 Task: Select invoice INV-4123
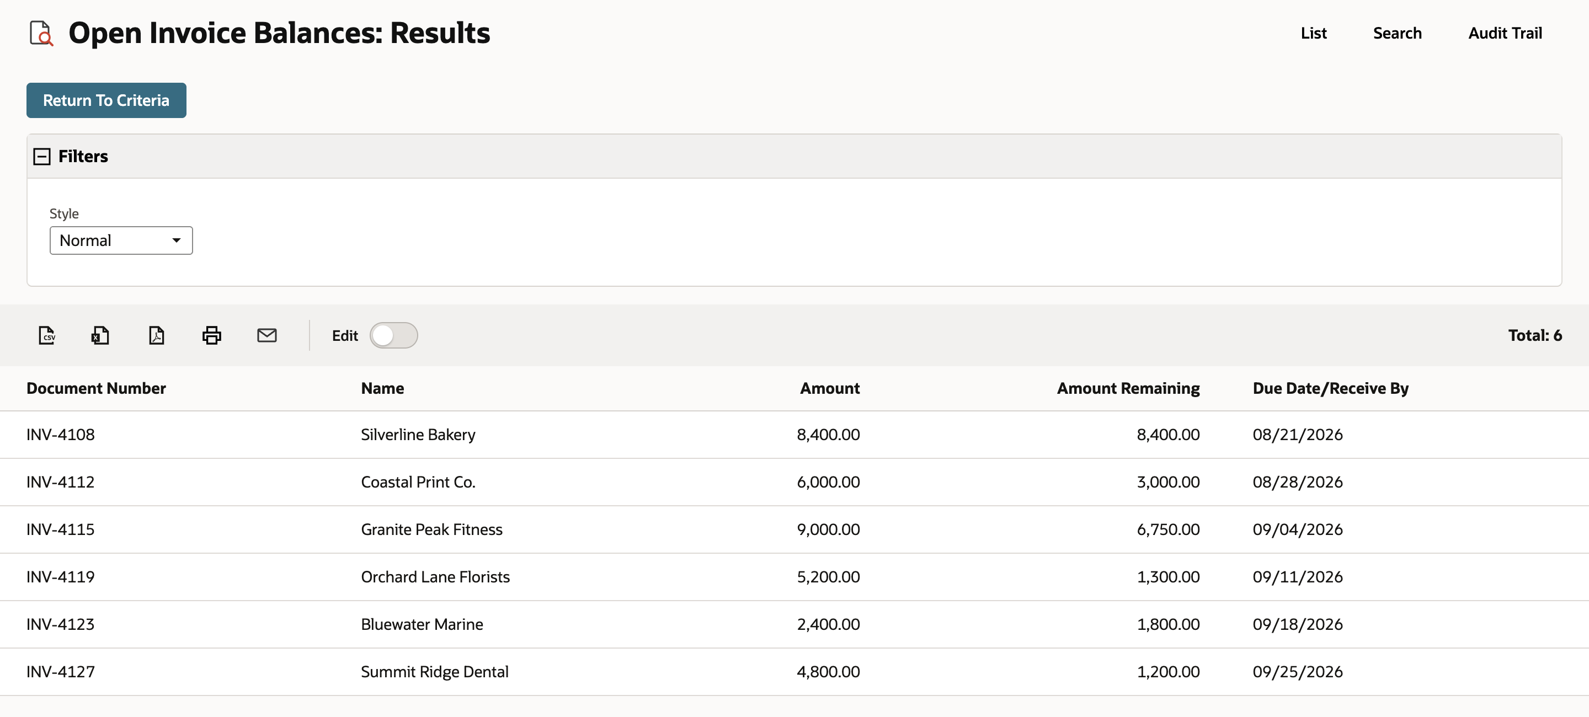61,624
